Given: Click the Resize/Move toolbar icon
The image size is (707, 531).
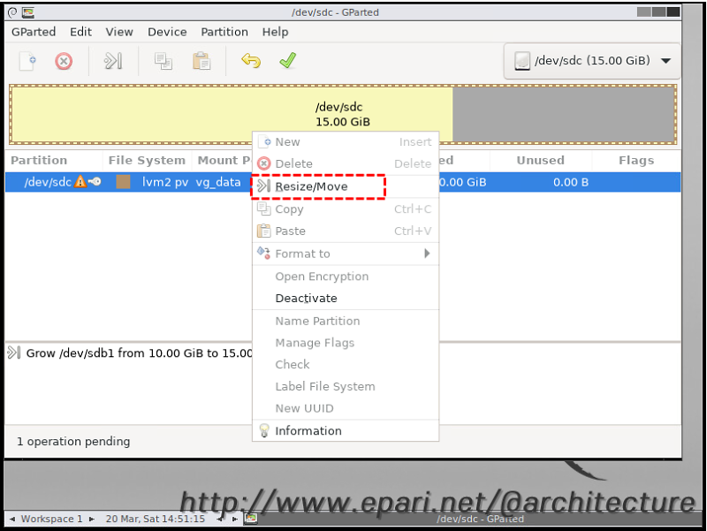Looking at the screenshot, I should coord(113,61).
